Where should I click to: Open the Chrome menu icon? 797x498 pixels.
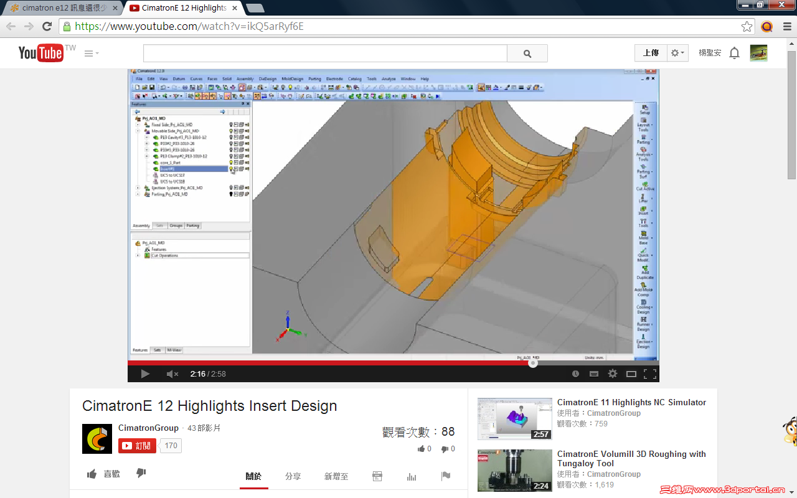[x=786, y=26]
